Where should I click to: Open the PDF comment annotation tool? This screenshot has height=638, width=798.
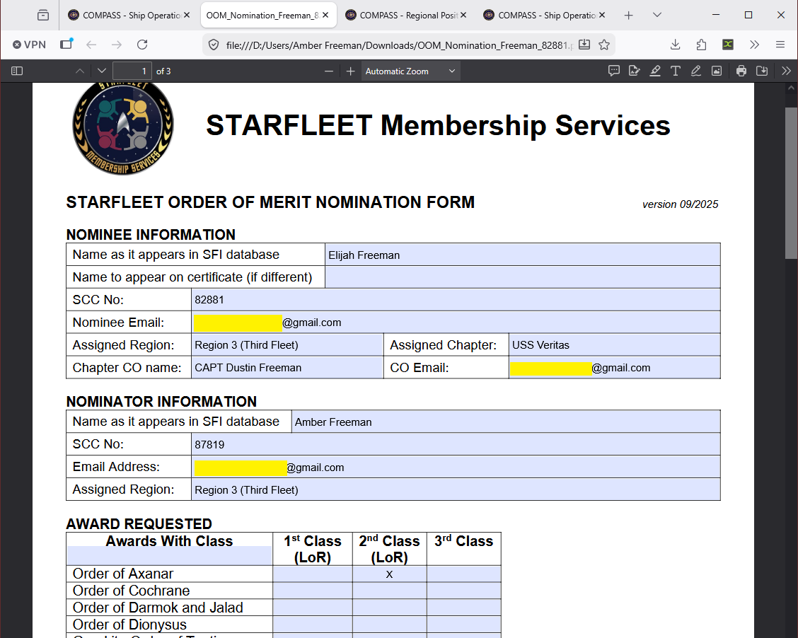pos(614,71)
